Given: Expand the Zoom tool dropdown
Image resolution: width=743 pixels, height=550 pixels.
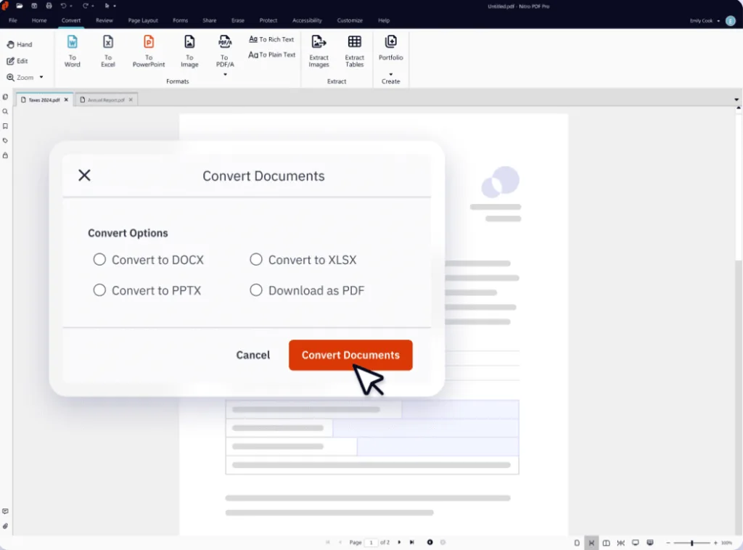Looking at the screenshot, I should click(41, 77).
